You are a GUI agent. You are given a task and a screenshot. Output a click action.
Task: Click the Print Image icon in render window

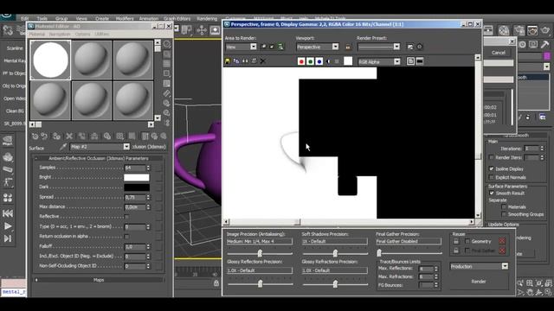pos(254,61)
